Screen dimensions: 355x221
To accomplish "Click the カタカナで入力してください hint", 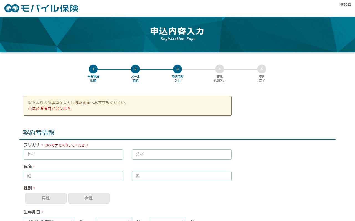I will pyautogui.click(x=66, y=145).
